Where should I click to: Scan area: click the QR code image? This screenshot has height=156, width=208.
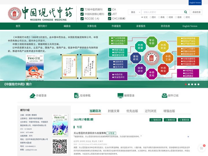(x=60, y=146)
